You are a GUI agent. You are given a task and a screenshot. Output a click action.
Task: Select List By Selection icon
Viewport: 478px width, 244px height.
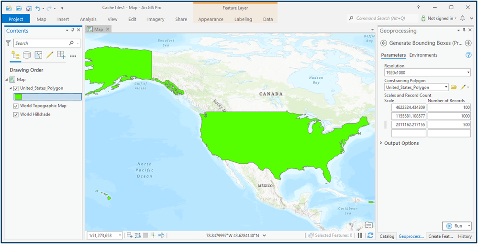click(x=38, y=55)
